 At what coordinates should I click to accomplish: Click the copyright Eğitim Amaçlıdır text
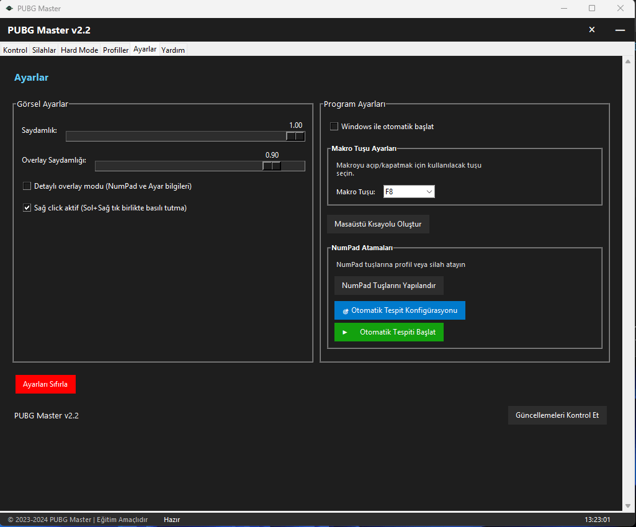78,520
